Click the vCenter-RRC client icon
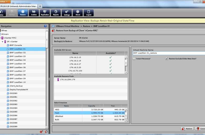 click(2, 38)
